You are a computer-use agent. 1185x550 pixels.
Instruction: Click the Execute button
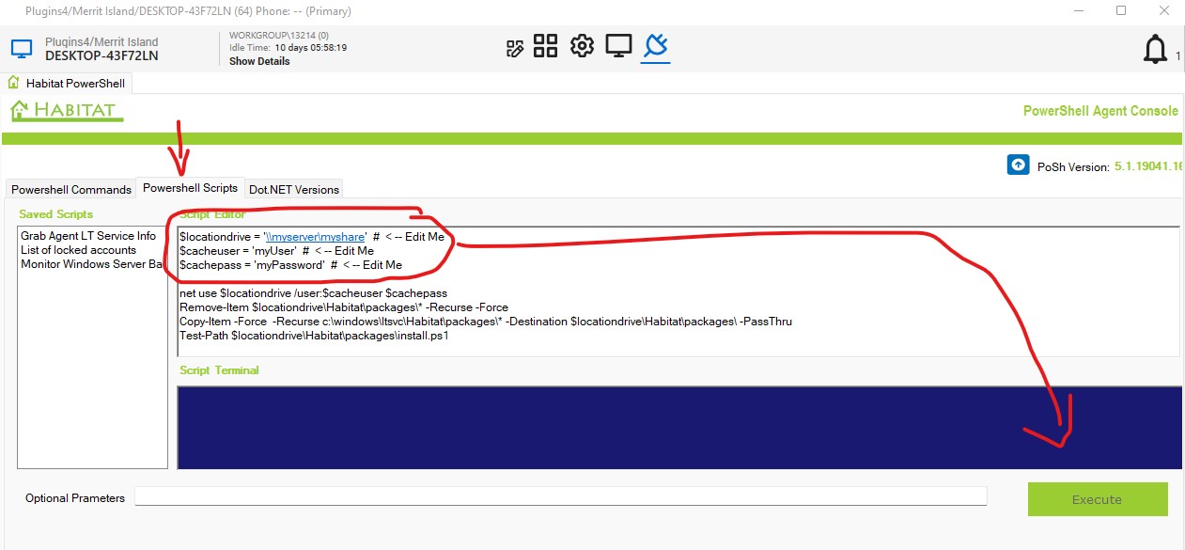coord(1098,499)
